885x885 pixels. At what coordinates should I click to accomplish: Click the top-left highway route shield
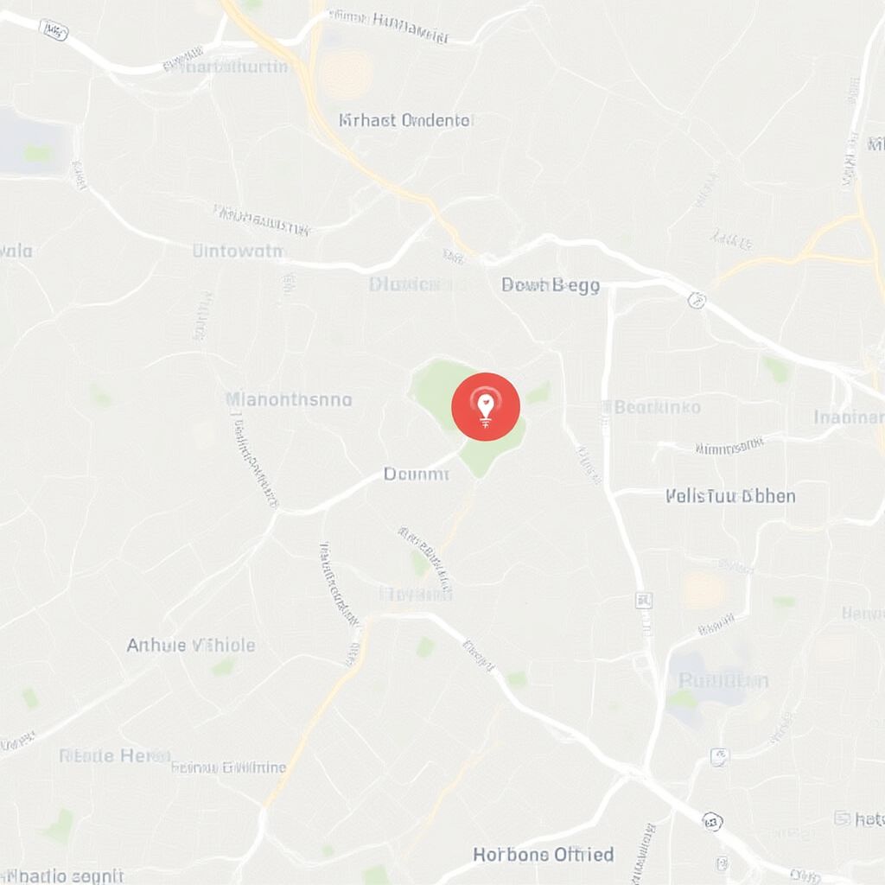54,30
